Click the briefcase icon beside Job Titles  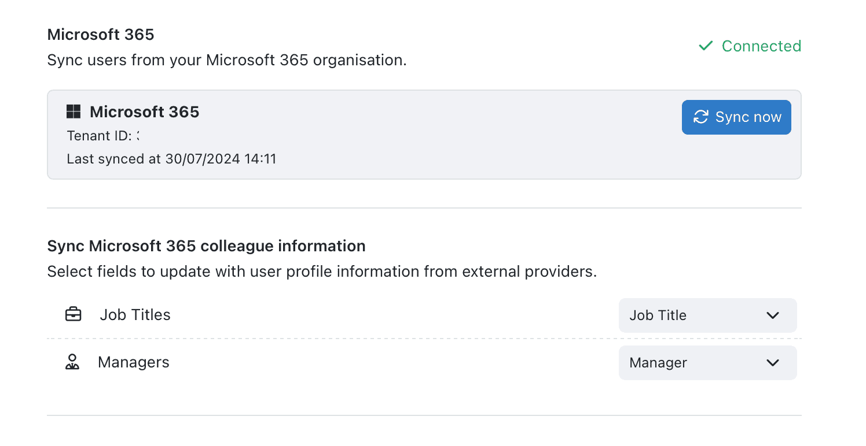(x=74, y=315)
